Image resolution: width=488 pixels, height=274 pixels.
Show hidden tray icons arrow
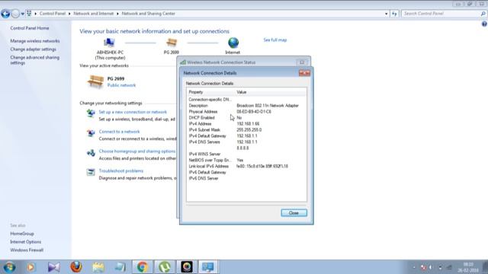[x=414, y=267]
